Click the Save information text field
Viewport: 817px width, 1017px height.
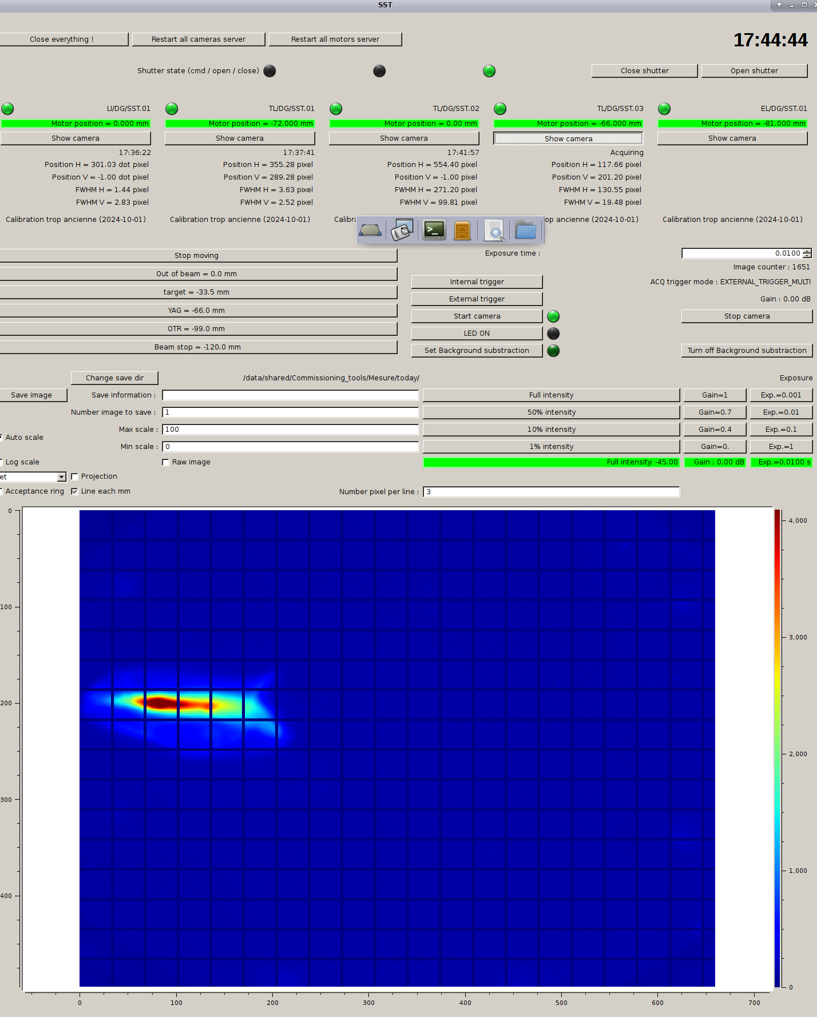tap(290, 395)
